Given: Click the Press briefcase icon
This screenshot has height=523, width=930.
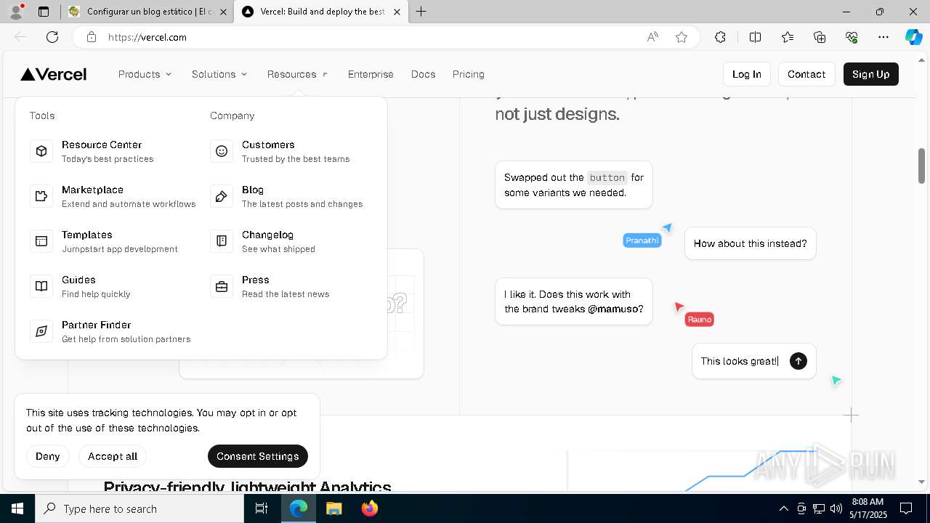Looking at the screenshot, I should click(222, 286).
